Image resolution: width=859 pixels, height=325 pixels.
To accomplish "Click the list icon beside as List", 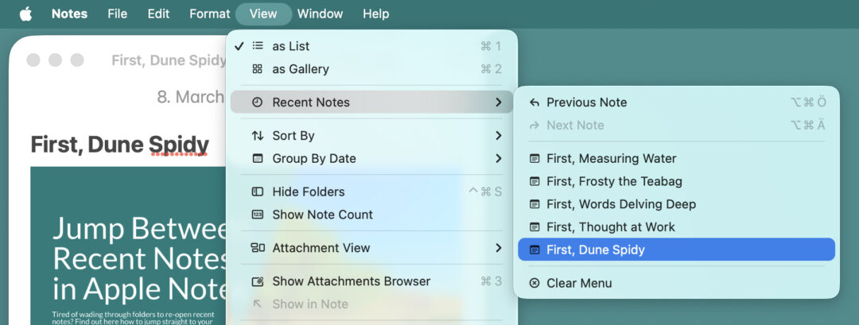I will click(x=258, y=46).
